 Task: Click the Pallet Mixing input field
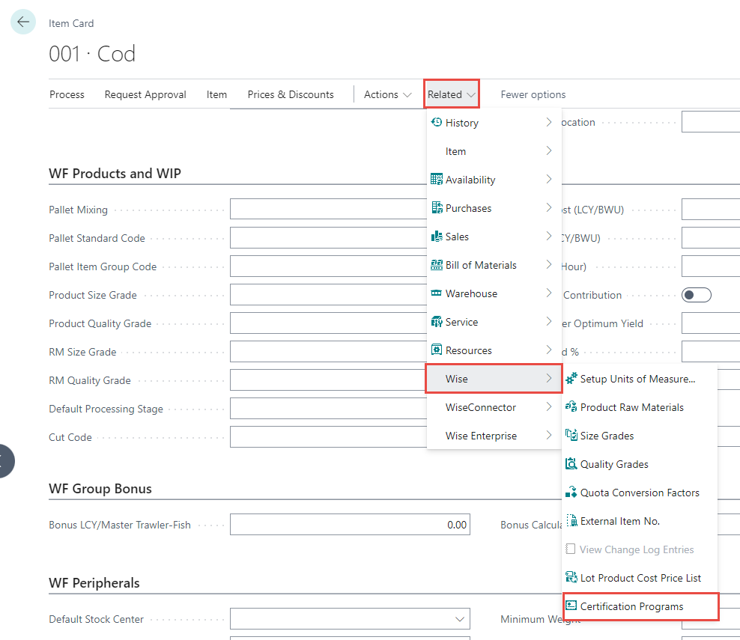point(327,209)
